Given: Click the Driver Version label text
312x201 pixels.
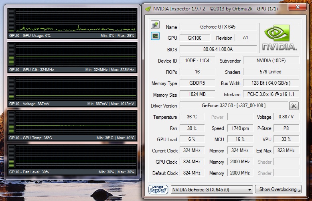Looking at the screenshot, I should click(x=164, y=106).
